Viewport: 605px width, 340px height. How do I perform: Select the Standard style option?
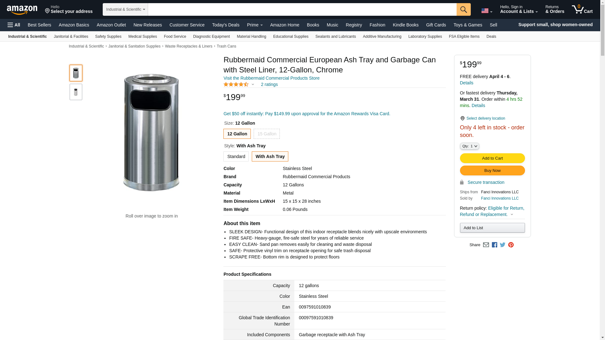pos(236,156)
